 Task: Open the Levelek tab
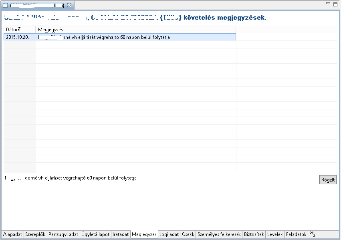[x=275, y=234]
